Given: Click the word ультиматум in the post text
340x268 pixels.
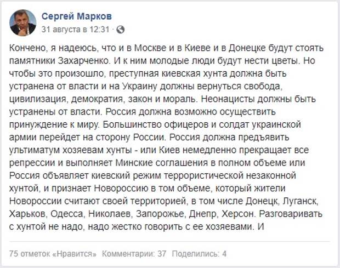Looking at the screenshot, I should pos(34,150).
